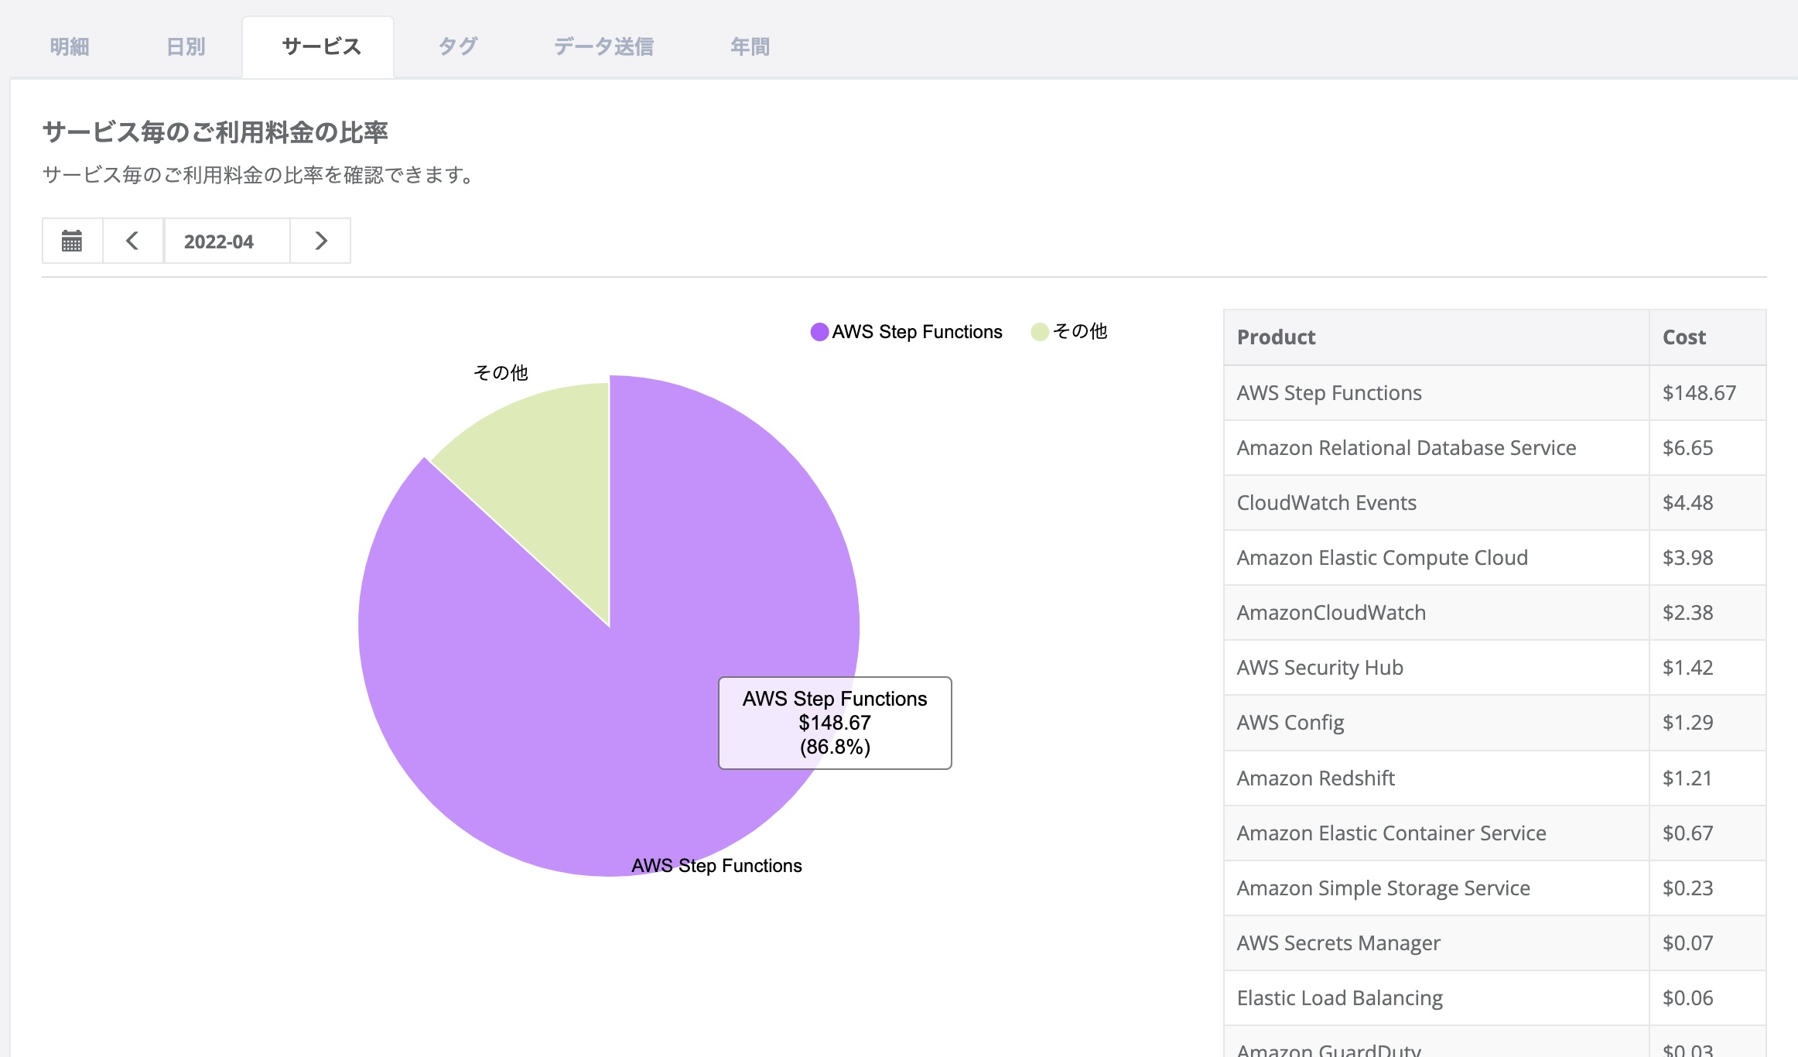The width and height of the screenshot is (1798, 1057).
Task: Select the Amazon Redshift row
Action: tap(1495, 778)
